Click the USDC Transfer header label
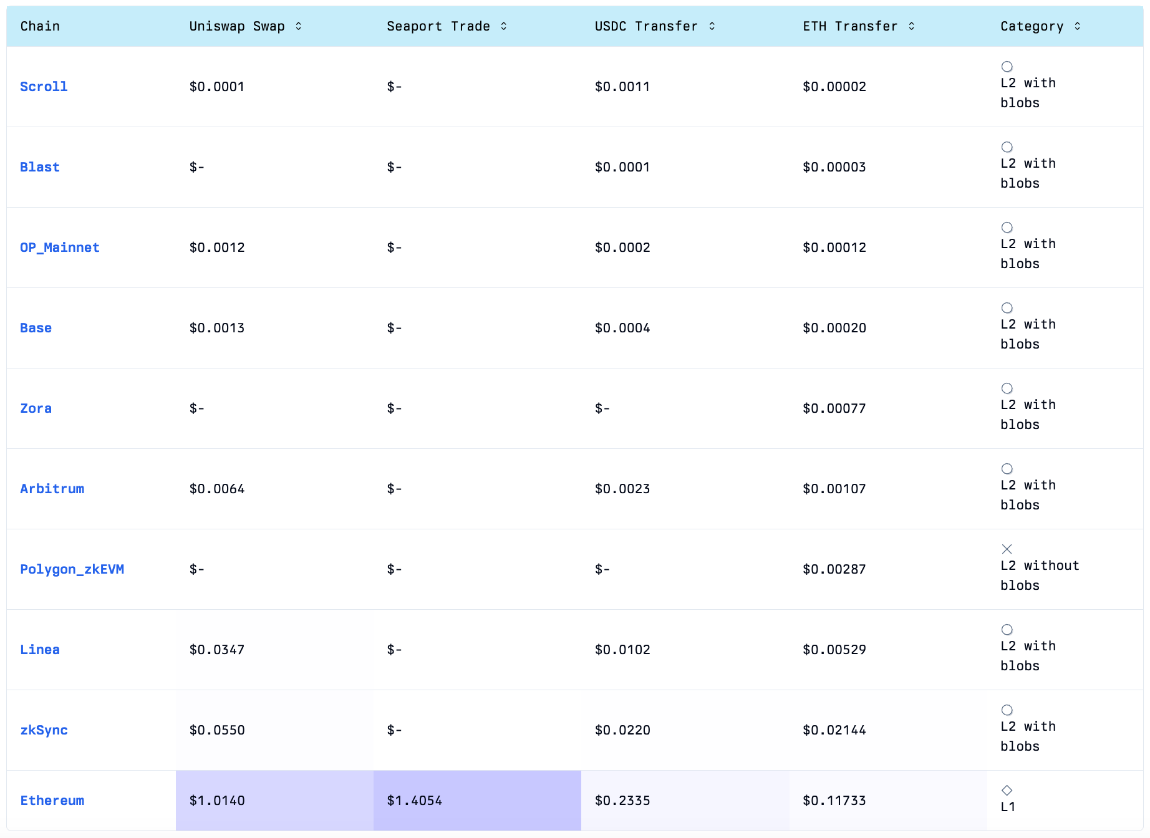1150x838 pixels. click(646, 26)
